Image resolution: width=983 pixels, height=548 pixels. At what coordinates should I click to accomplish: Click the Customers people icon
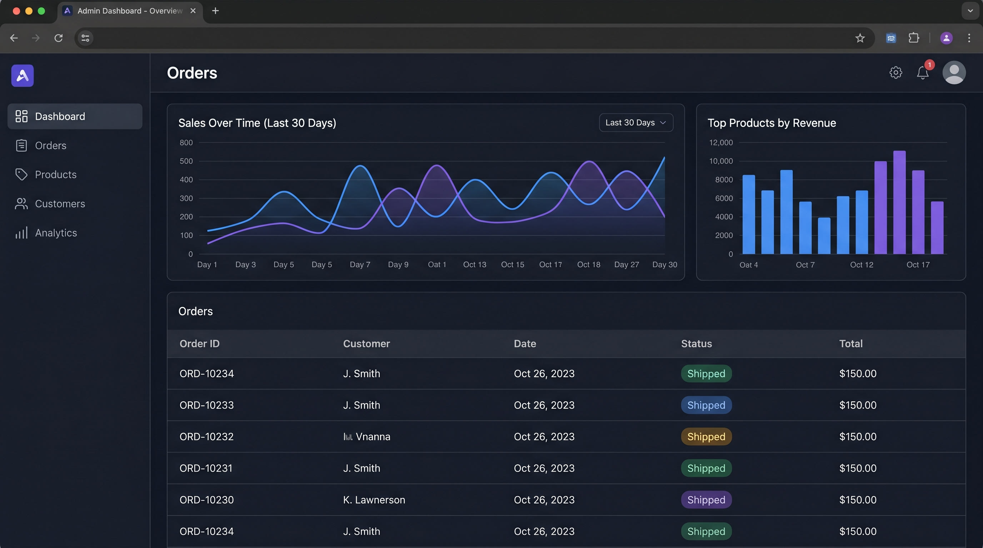[x=21, y=204]
